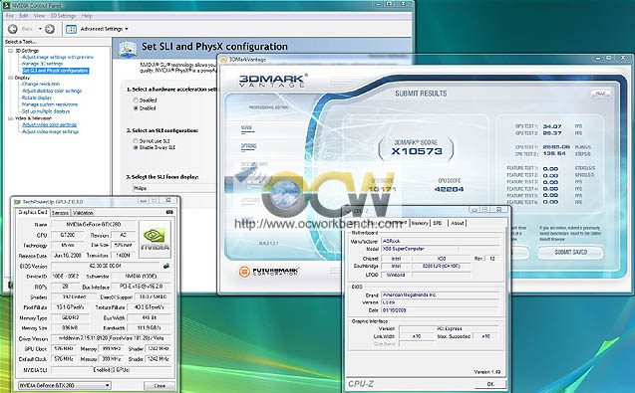
Task: Switch to Graphics Card tab in GPU-Z
Action: pos(33,212)
